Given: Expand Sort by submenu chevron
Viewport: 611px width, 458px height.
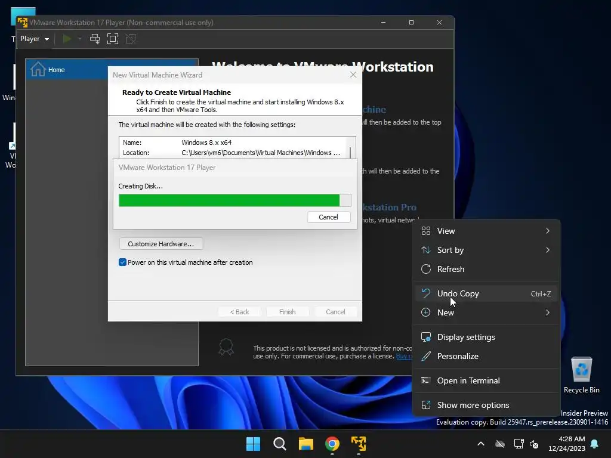Looking at the screenshot, I should point(548,250).
